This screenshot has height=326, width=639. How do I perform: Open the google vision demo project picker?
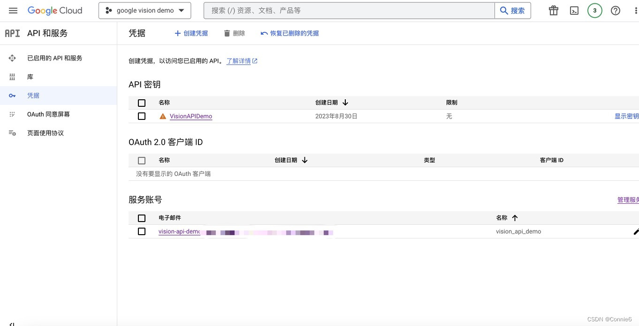click(145, 10)
